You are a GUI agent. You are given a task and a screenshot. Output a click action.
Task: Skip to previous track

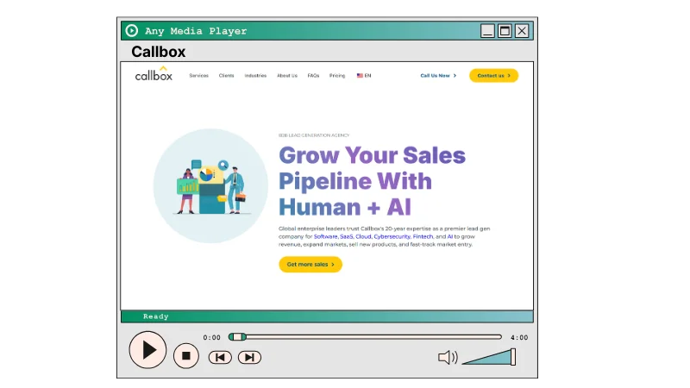tap(220, 357)
